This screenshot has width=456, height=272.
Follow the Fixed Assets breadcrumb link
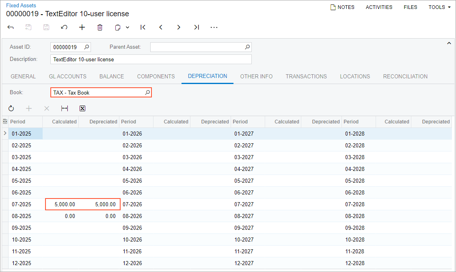(x=21, y=6)
